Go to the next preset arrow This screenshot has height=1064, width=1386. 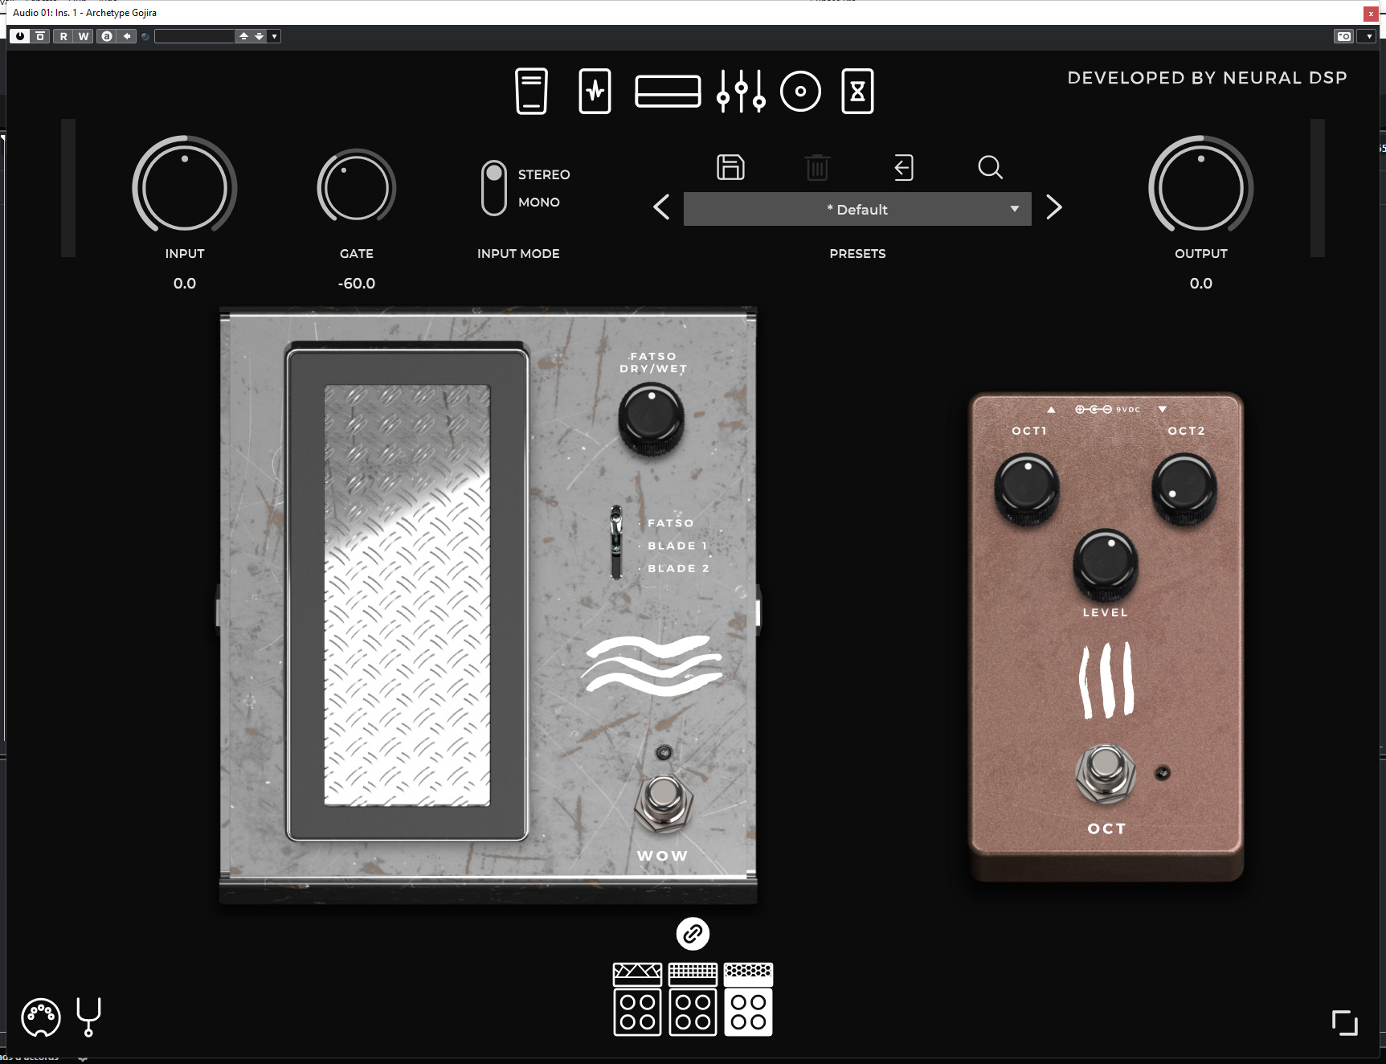1054,207
